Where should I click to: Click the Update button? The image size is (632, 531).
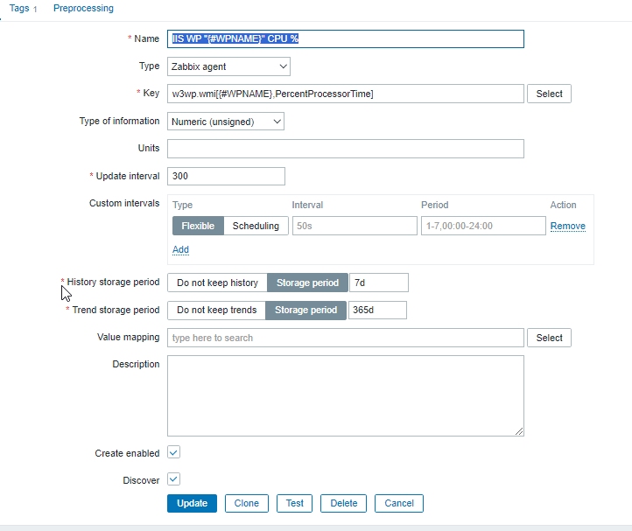pos(192,503)
